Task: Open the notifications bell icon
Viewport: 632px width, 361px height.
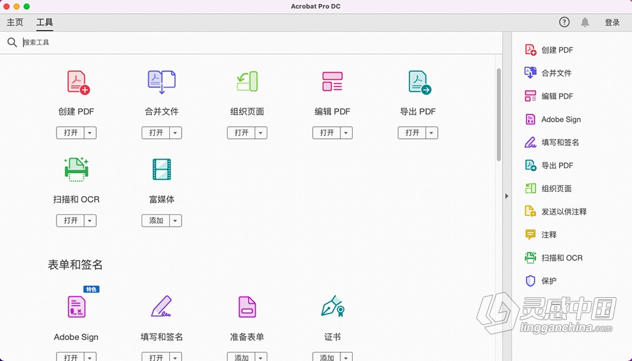Action: tap(585, 22)
